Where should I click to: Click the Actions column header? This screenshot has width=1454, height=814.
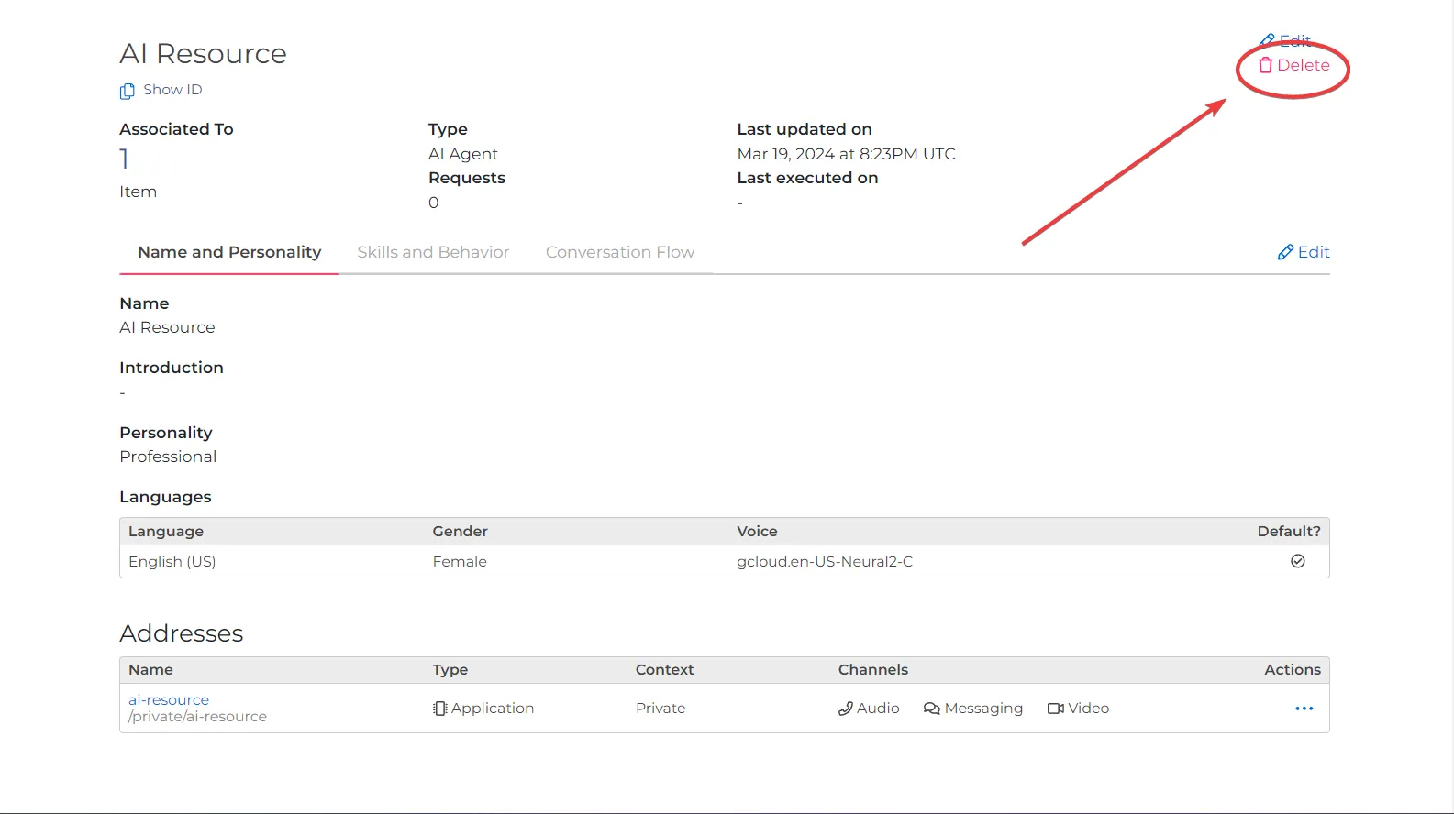tap(1293, 670)
